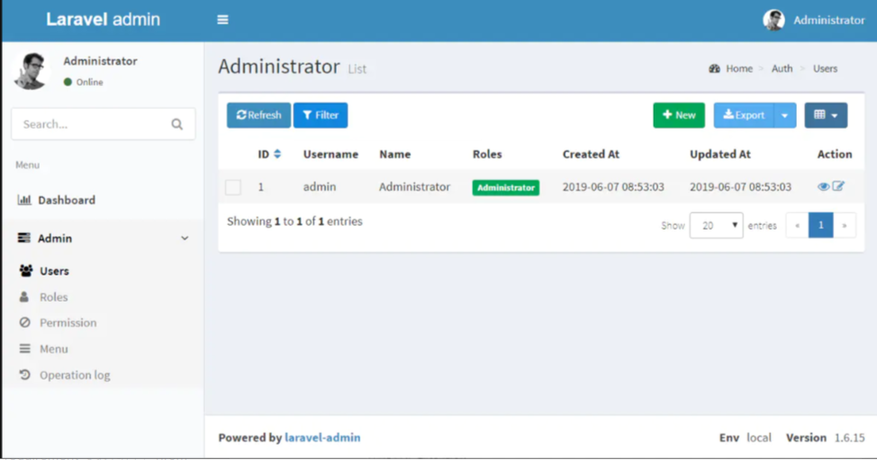Screen dimensions: 877x460
Task: Click the Dashboard chart icon in the menu
Action: click(24, 200)
